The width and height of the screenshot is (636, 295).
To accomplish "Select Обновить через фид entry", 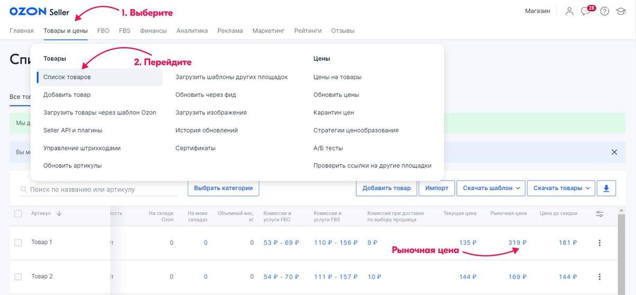I will (206, 95).
